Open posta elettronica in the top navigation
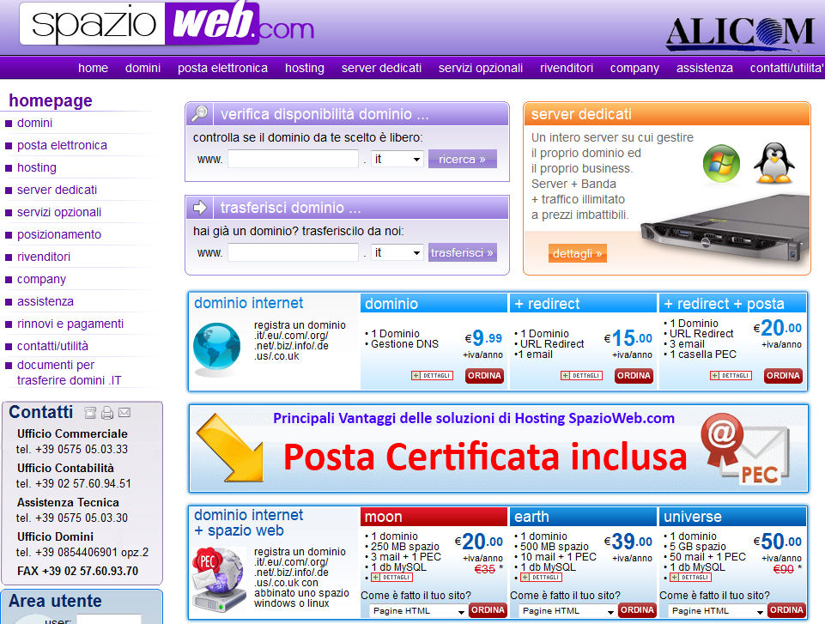825x624 pixels. point(222,68)
